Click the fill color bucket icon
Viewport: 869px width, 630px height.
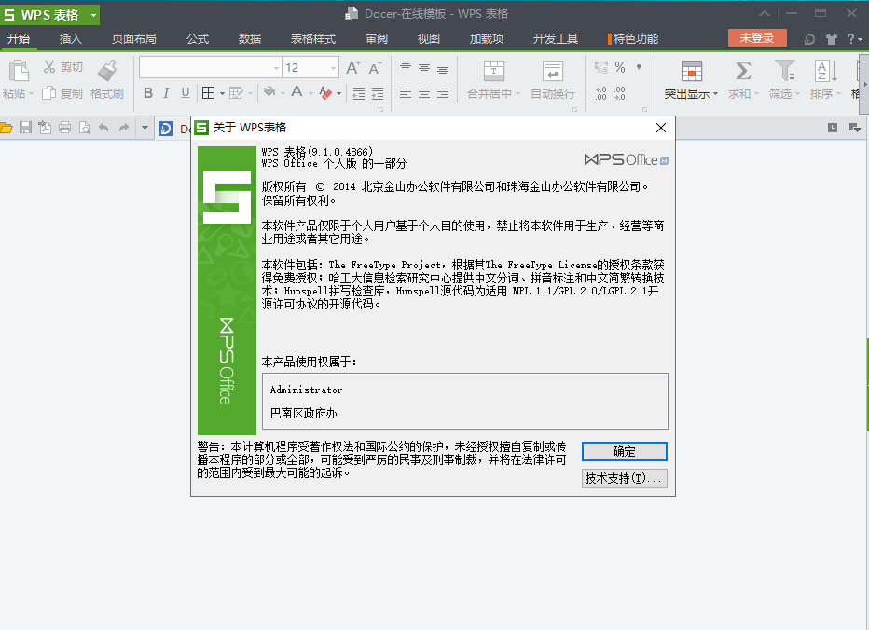tap(269, 92)
